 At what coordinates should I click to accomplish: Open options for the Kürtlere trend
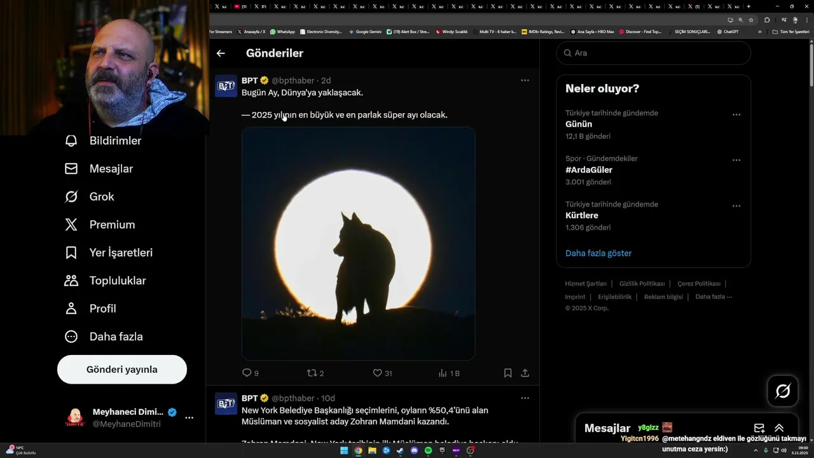[736, 206]
